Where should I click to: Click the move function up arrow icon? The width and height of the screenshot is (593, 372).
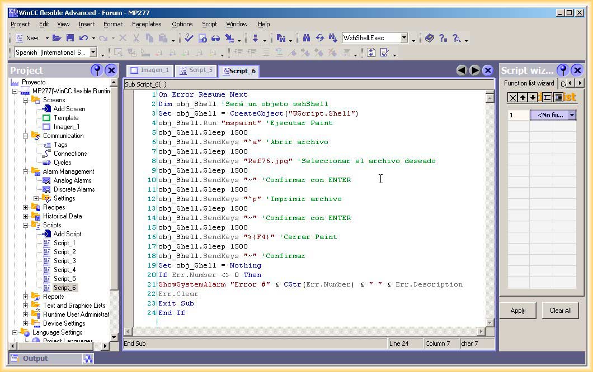click(x=523, y=98)
